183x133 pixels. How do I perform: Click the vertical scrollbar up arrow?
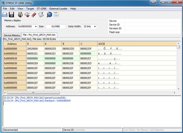(178, 43)
